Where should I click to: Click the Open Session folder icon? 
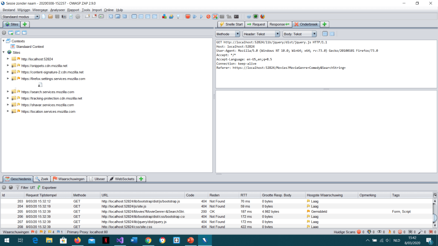[50, 17]
